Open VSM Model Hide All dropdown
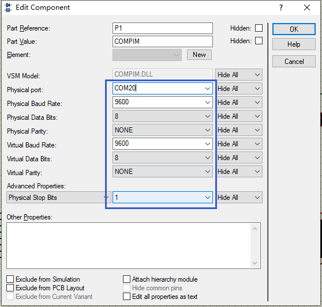 click(x=239, y=75)
